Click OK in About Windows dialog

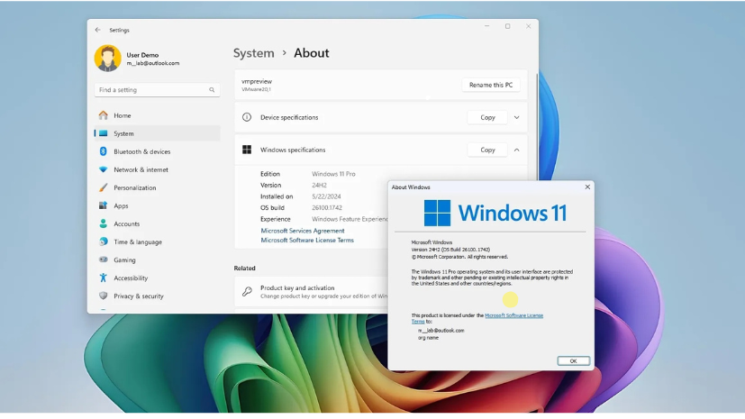[x=573, y=360]
